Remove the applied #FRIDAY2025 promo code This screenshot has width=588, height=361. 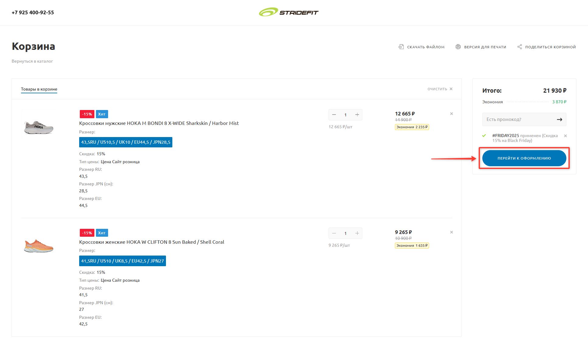coord(565,136)
